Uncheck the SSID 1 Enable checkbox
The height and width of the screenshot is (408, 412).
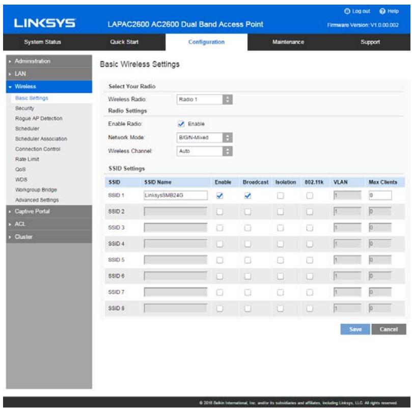pos(219,196)
